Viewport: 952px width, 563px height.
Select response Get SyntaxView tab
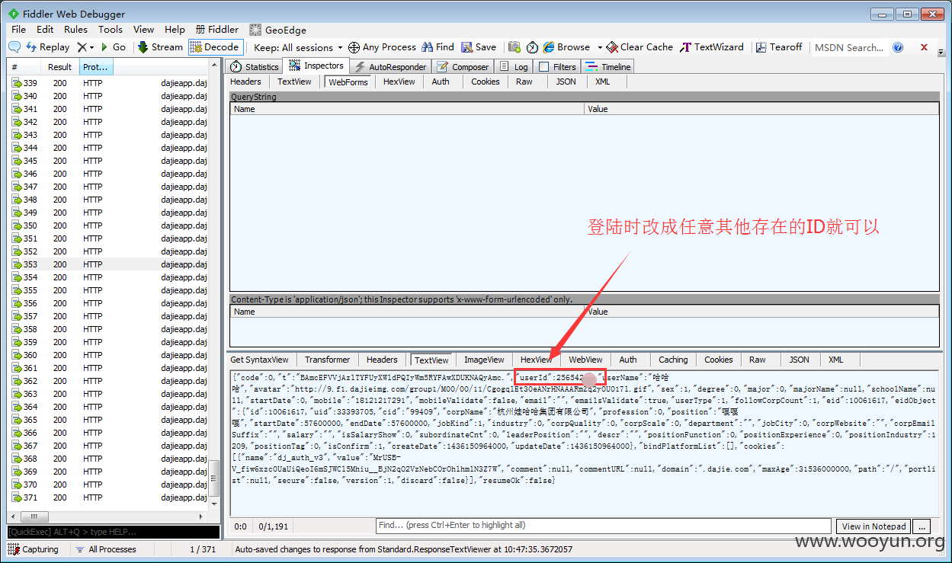[259, 360]
